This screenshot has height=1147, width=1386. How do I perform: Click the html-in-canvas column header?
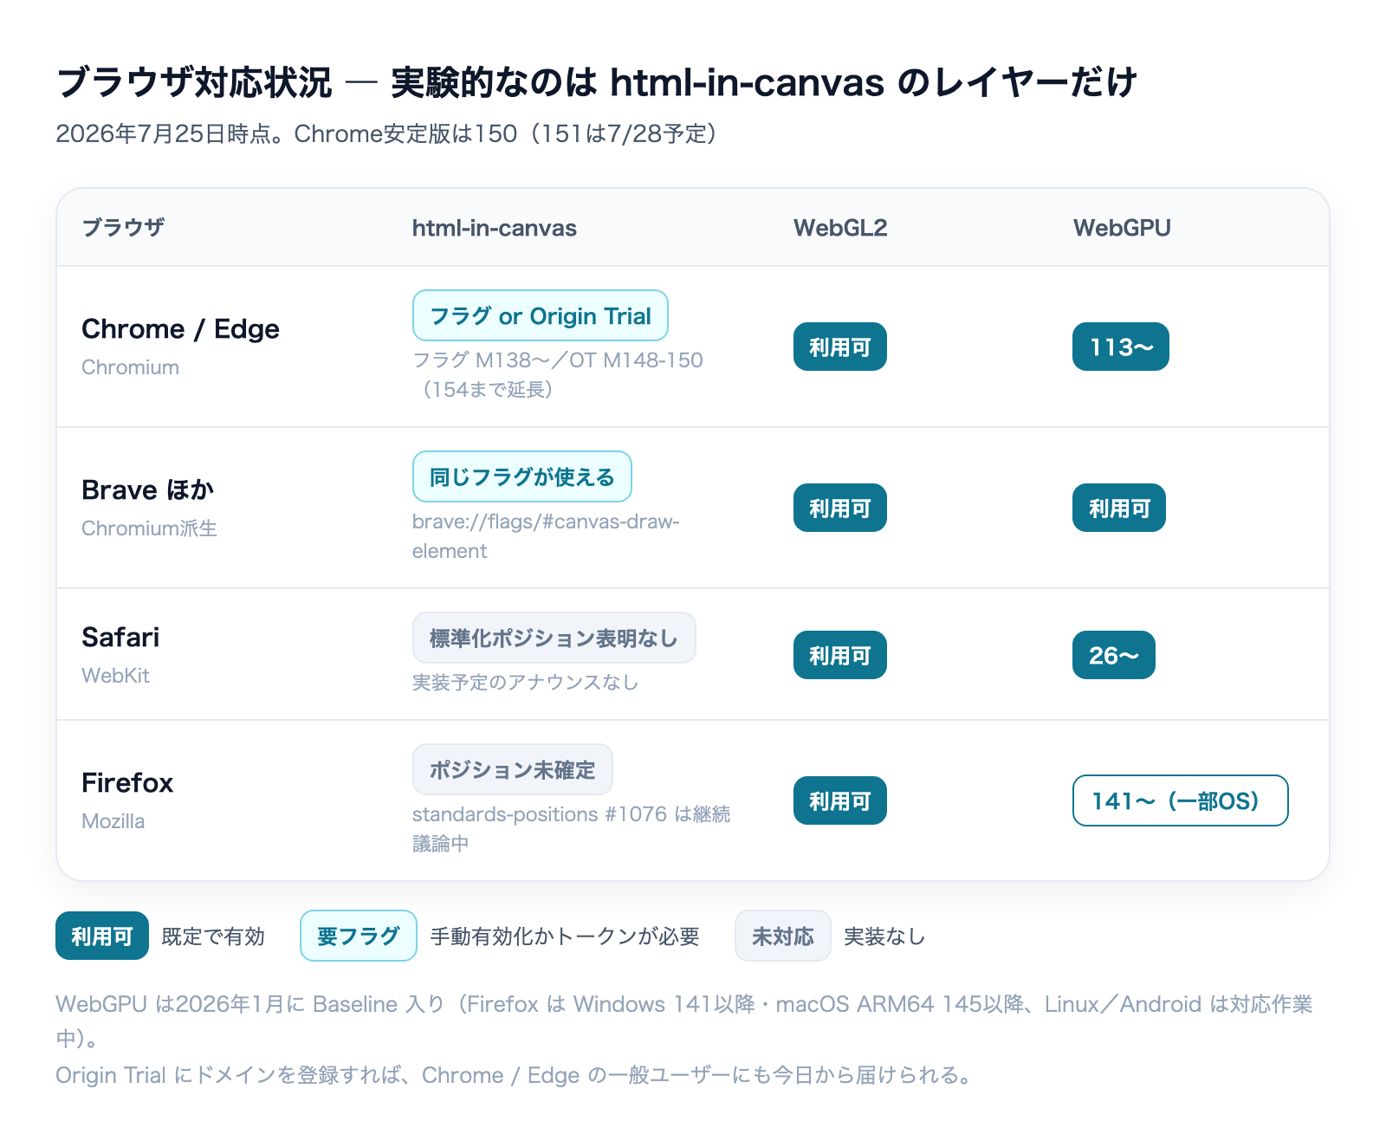coord(494,228)
